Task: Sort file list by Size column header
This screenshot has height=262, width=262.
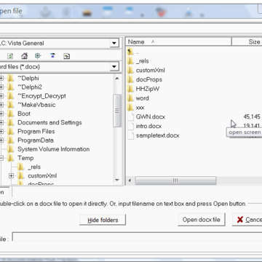Action: [247, 41]
